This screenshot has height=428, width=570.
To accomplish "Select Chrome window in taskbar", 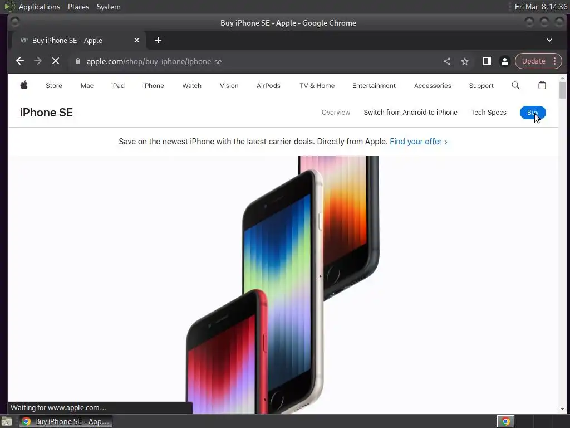I will (x=66, y=421).
